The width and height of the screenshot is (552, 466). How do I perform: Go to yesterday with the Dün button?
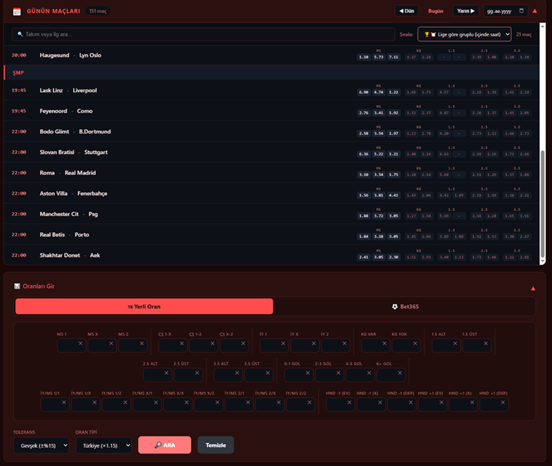(x=406, y=11)
